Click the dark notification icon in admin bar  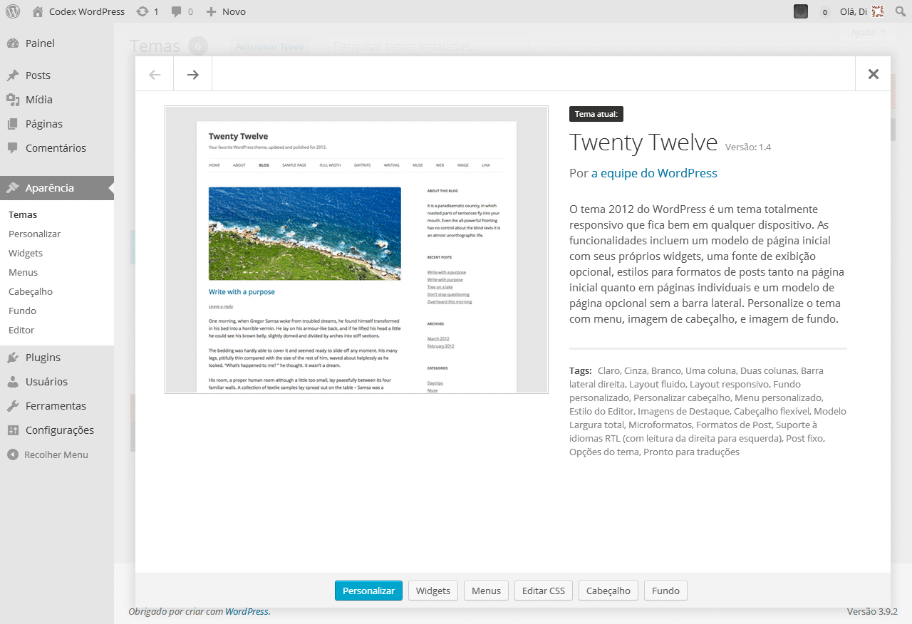pos(801,11)
